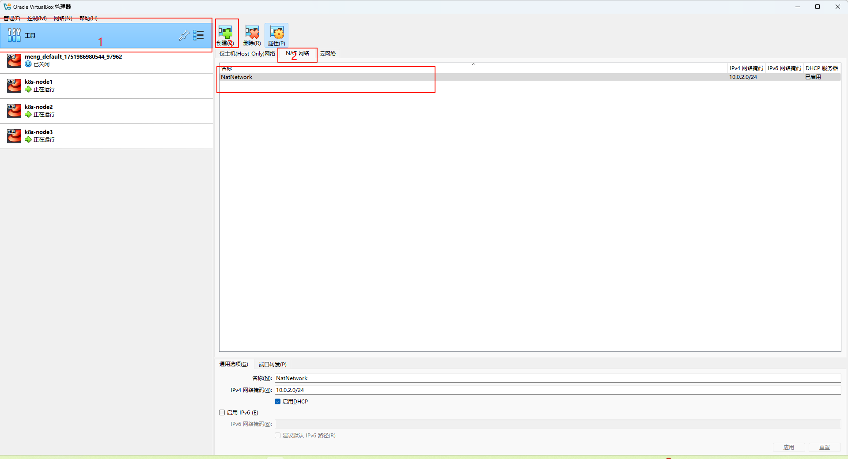Toggle the Enable IPv6 checkbox
This screenshot has width=848, height=459.
pos(222,413)
